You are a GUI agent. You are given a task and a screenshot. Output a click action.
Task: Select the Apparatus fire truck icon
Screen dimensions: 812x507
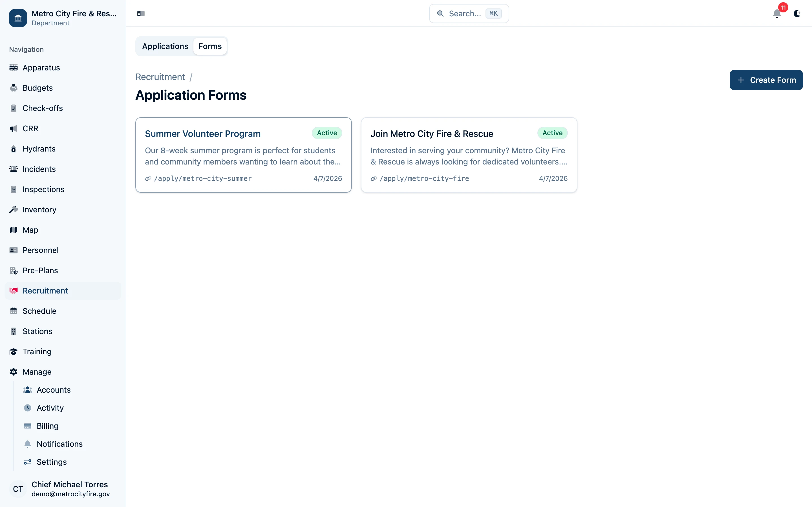click(x=14, y=67)
